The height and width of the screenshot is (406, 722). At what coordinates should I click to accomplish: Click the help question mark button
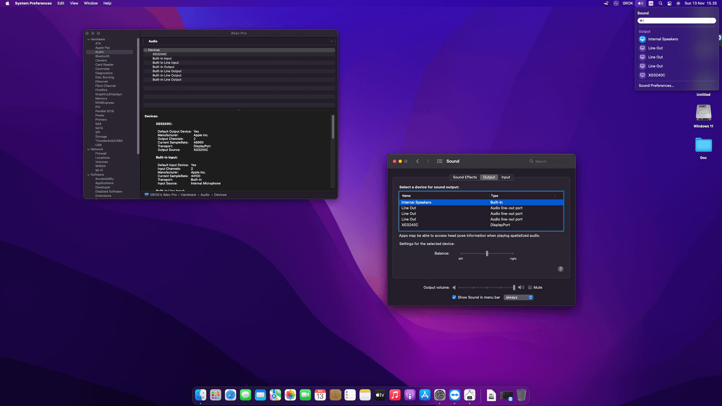560,269
